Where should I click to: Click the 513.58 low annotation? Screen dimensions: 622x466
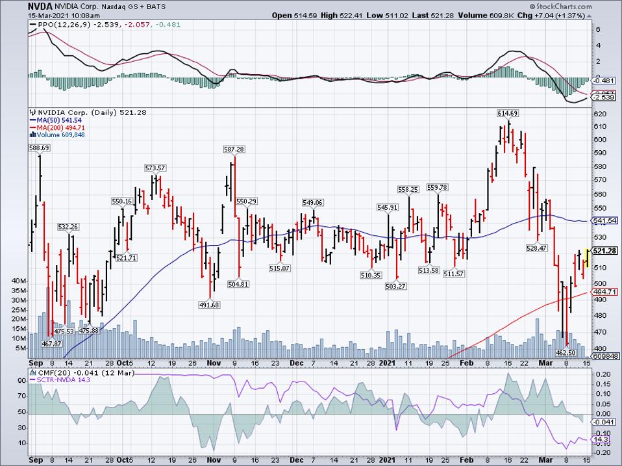[x=429, y=271]
